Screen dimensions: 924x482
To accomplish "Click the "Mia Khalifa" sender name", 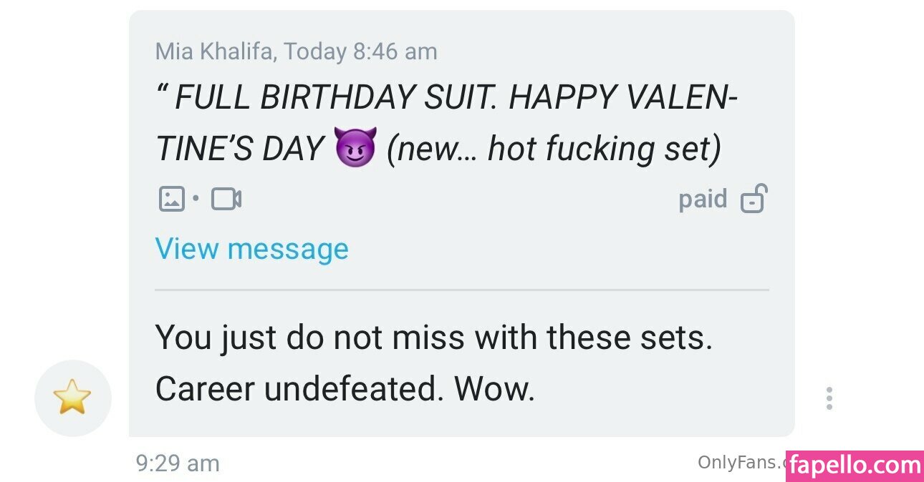I will [214, 51].
